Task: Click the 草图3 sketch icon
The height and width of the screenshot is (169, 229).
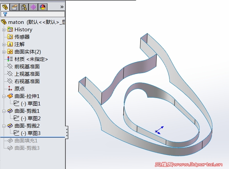Action: pos(16,133)
